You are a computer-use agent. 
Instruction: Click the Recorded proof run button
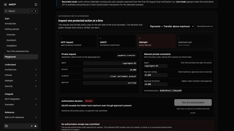(x=205, y=26)
